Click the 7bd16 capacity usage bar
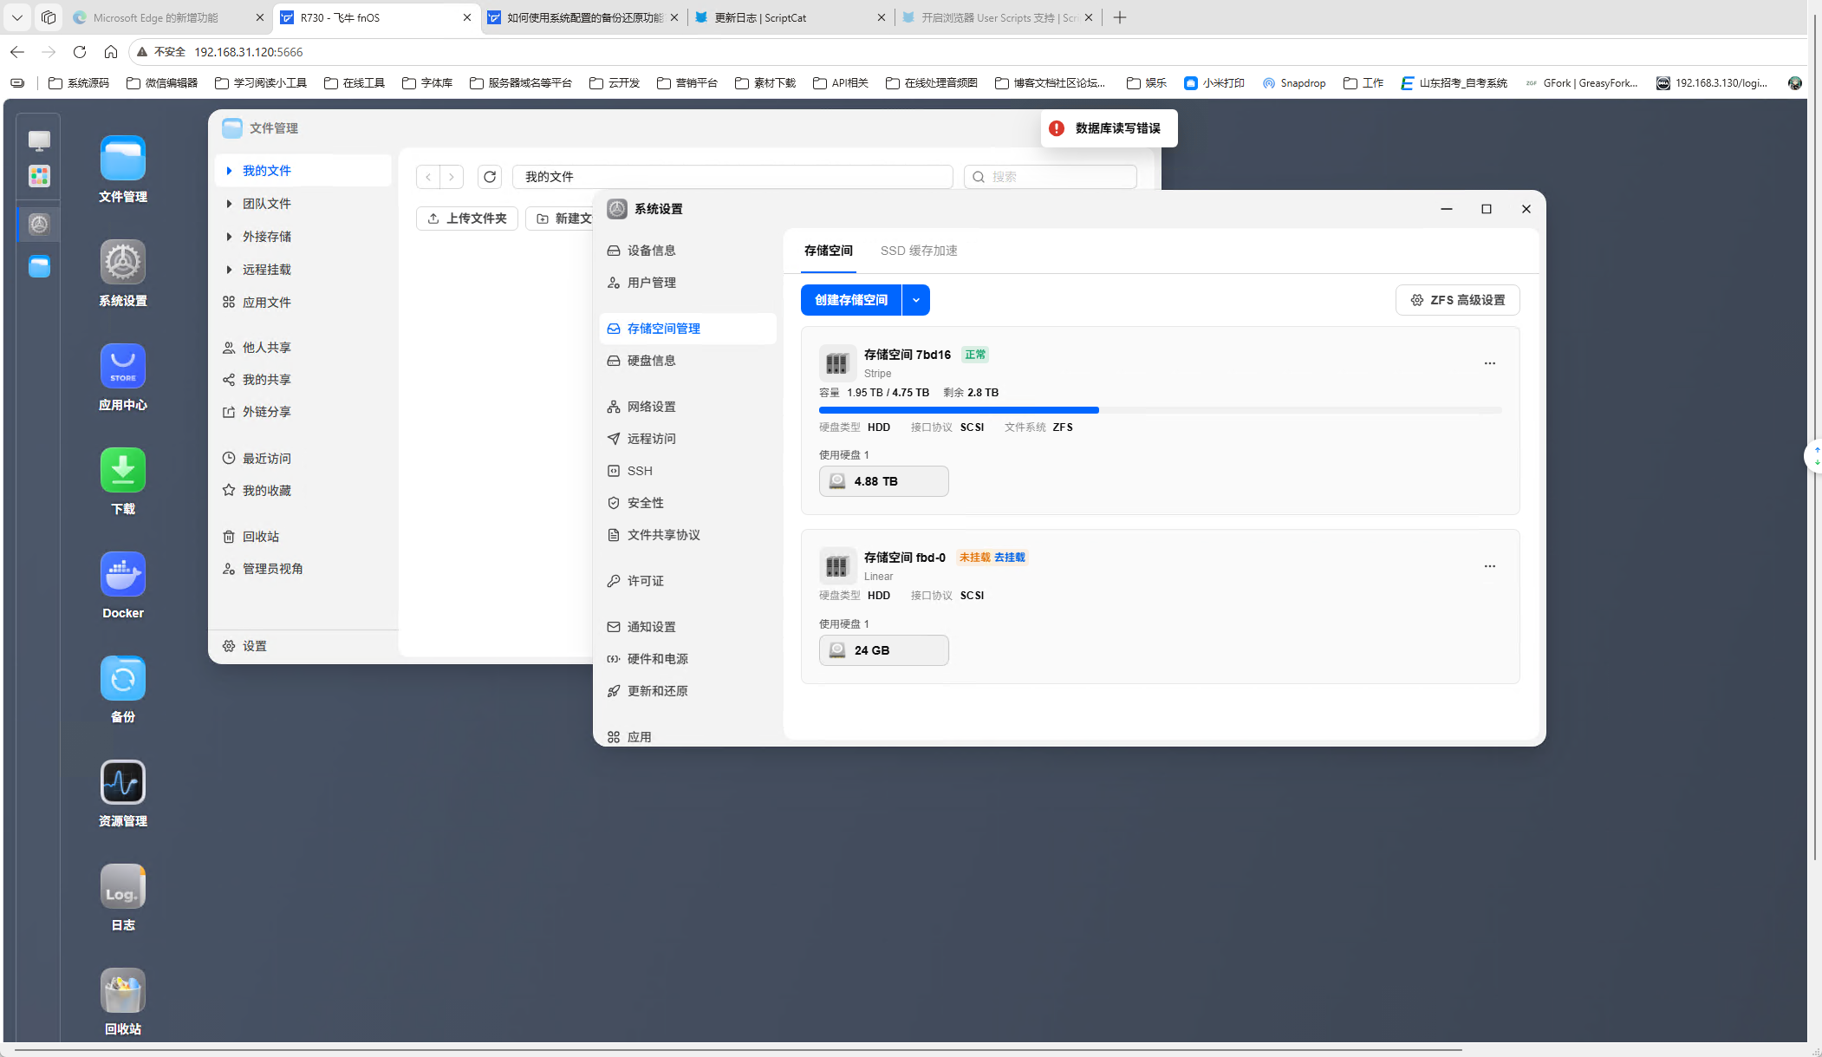The height and width of the screenshot is (1057, 1822). tap(1160, 410)
